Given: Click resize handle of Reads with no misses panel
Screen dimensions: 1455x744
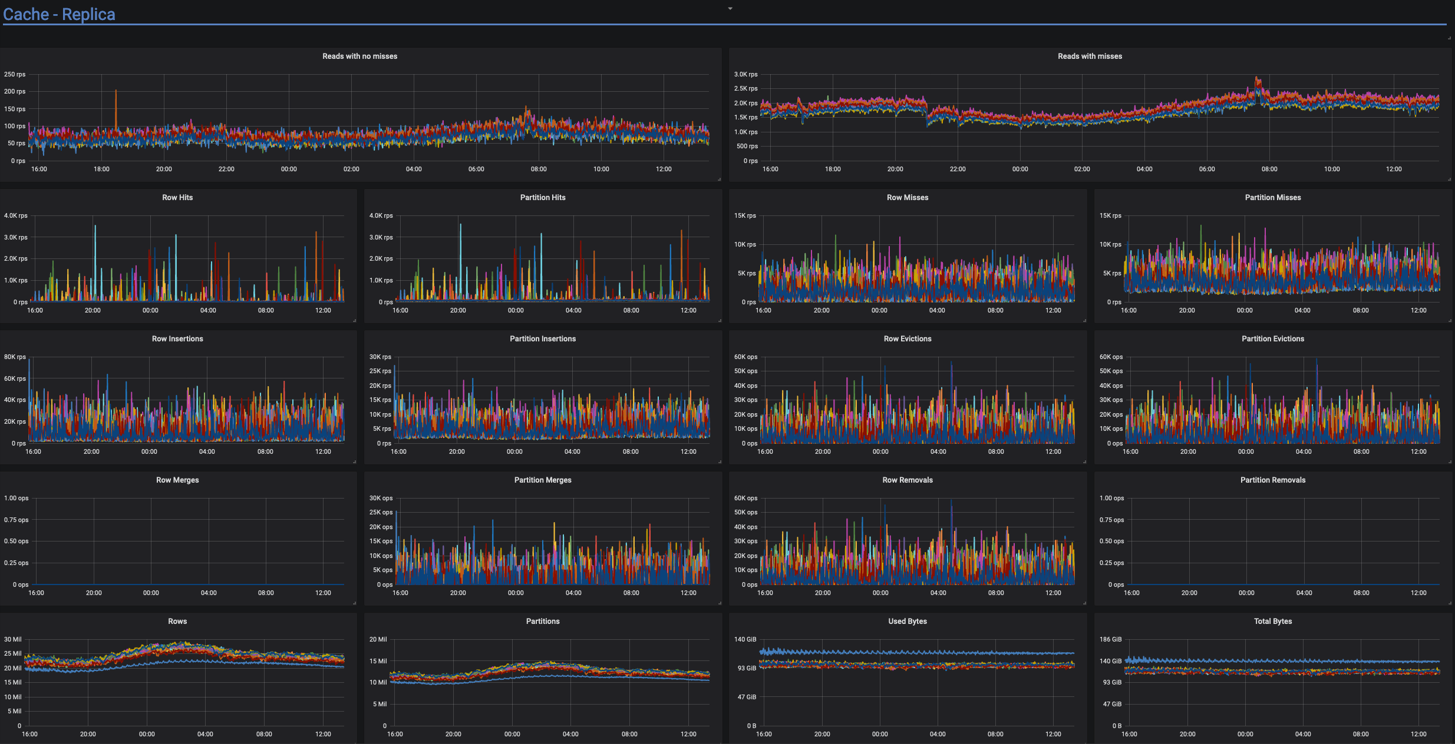Looking at the screenshot, I should [x=720, y=179].
